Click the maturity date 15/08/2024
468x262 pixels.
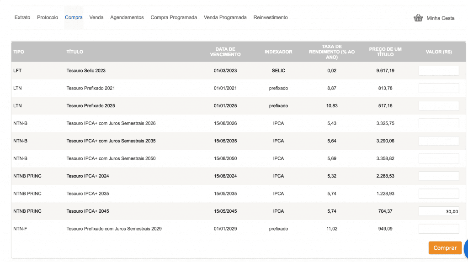point(225,176)
